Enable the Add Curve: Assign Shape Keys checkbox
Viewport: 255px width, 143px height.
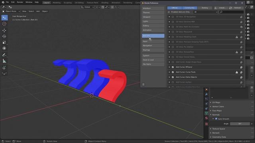[x=173, y=62]
